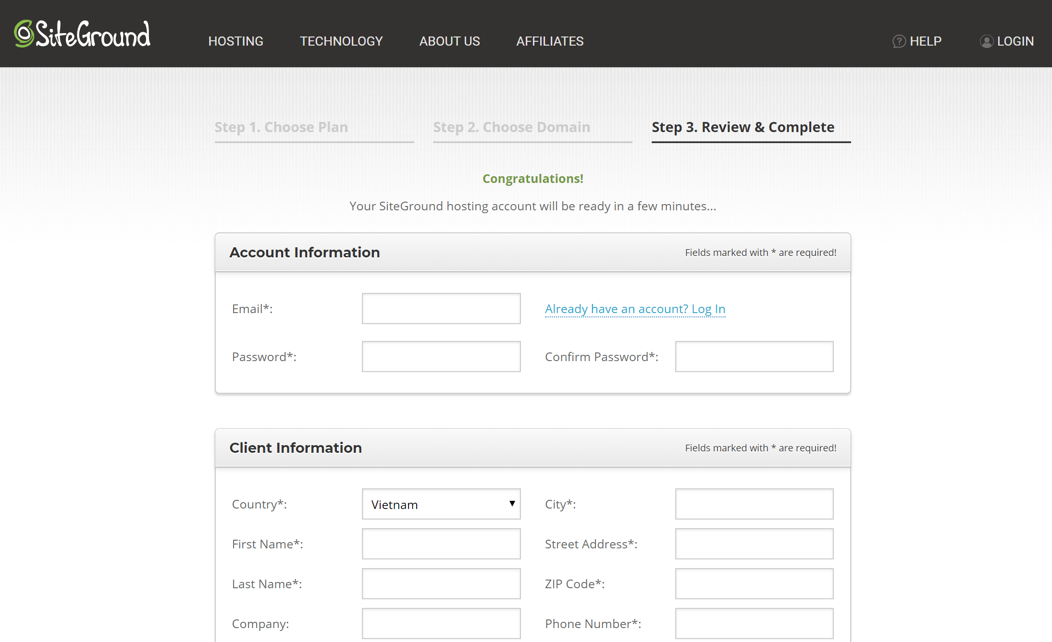The image size is (1052, 642).
Task: Open AFFILIATES navigation menu item
Action: click(549, 41)
